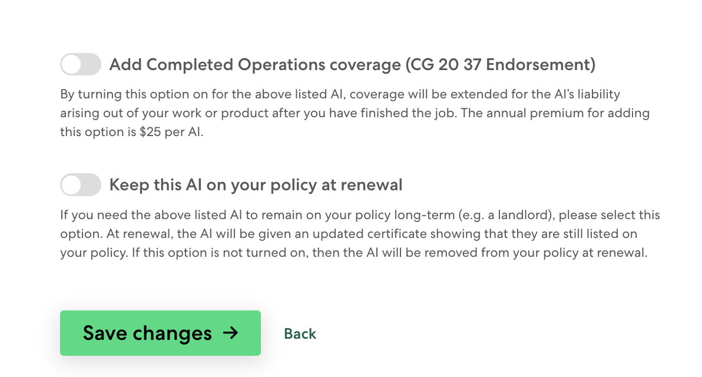Go back using the Back link

click(x=300, y=333)
